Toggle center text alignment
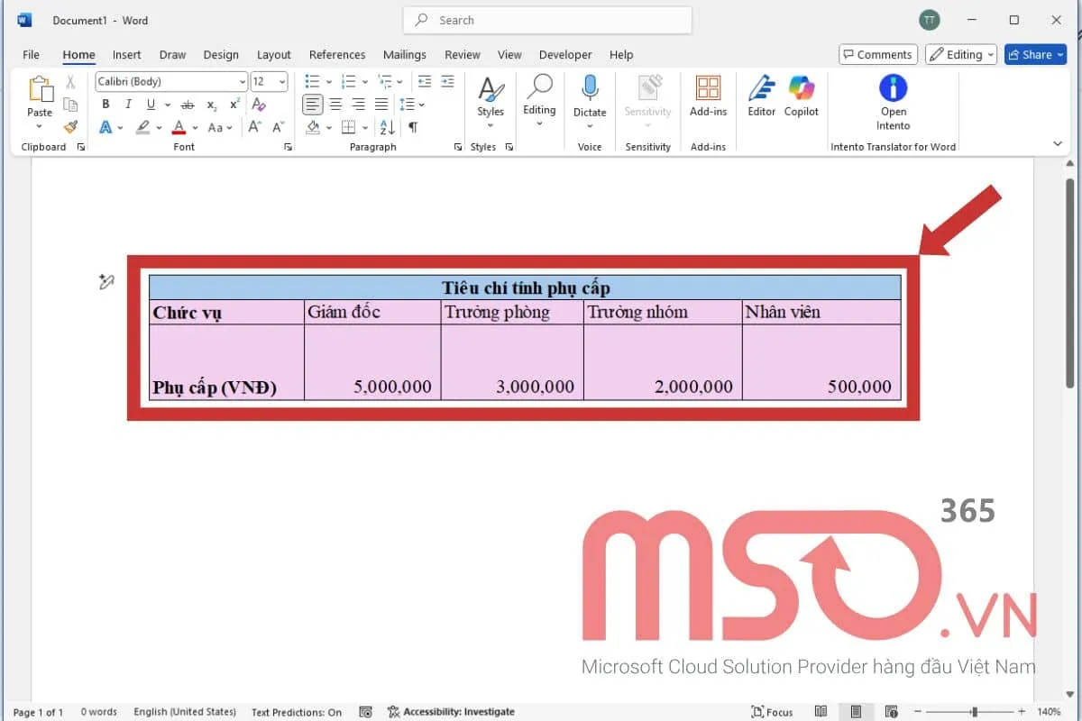Screen dimensions: 1082x721 [335, 104]
